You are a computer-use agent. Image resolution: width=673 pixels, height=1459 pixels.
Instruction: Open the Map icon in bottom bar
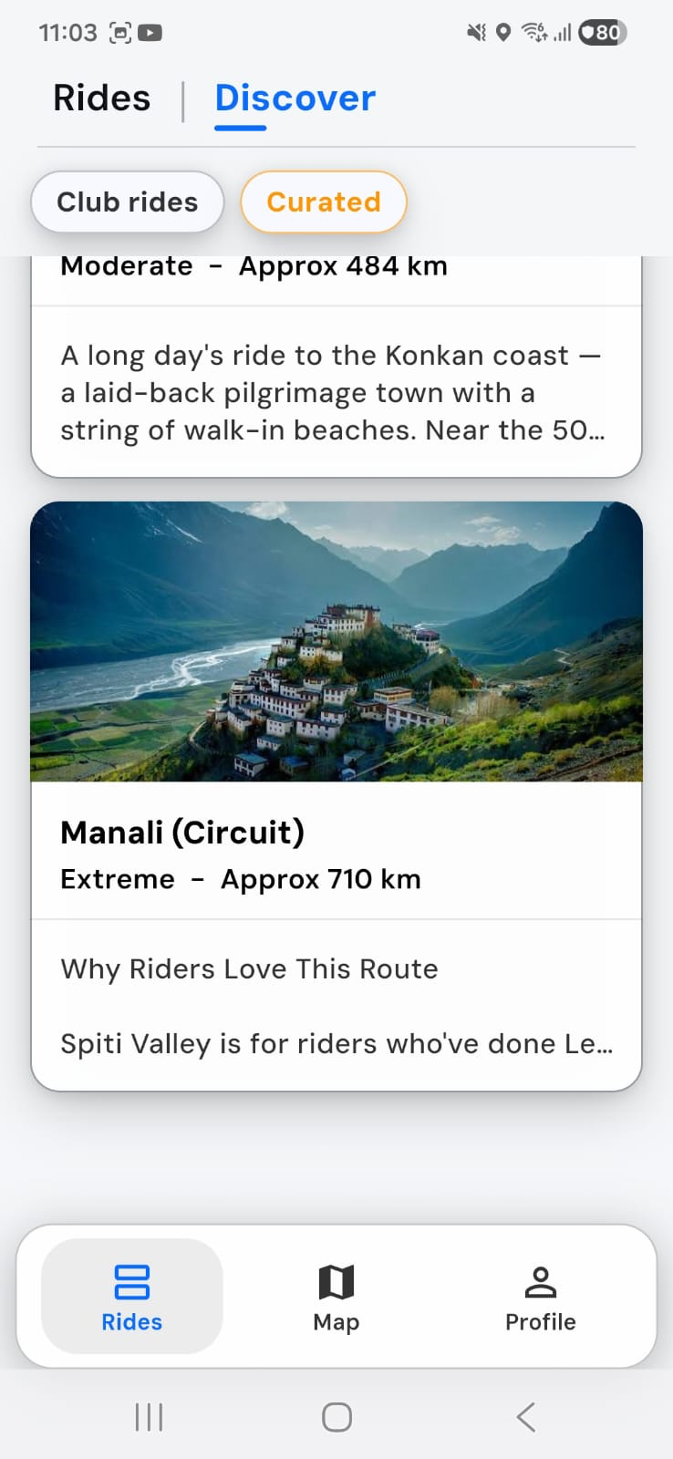click(x=336, y=1281)
